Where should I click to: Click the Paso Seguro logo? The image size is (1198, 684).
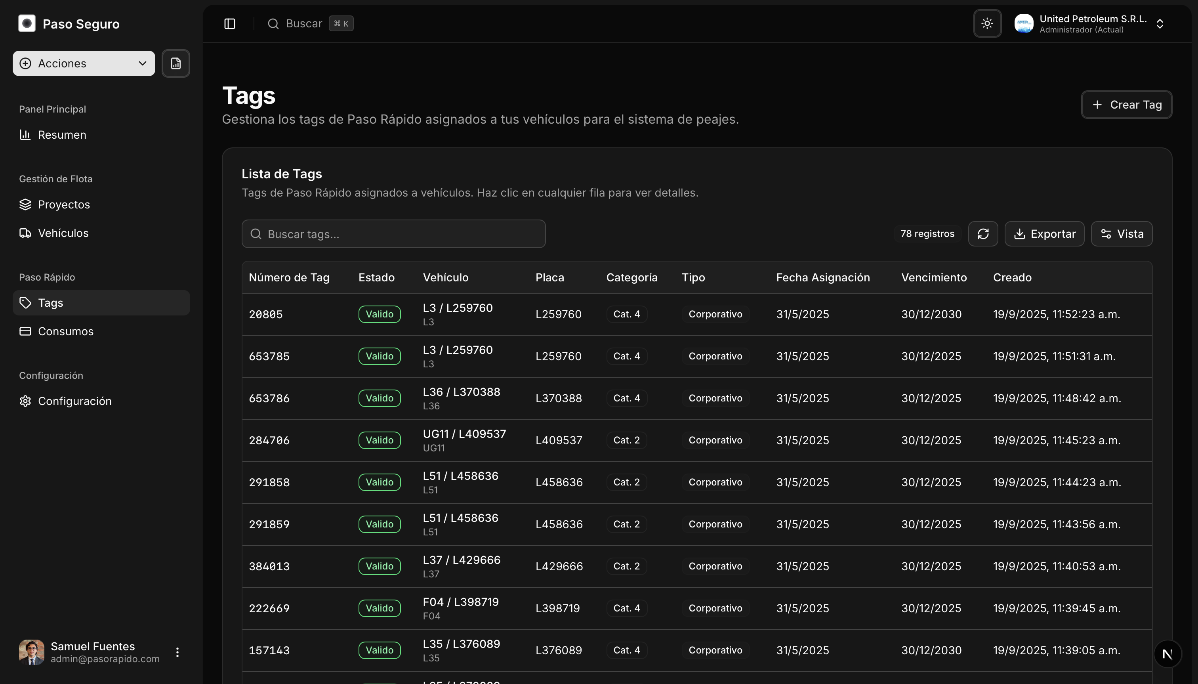tap(27, 23)
